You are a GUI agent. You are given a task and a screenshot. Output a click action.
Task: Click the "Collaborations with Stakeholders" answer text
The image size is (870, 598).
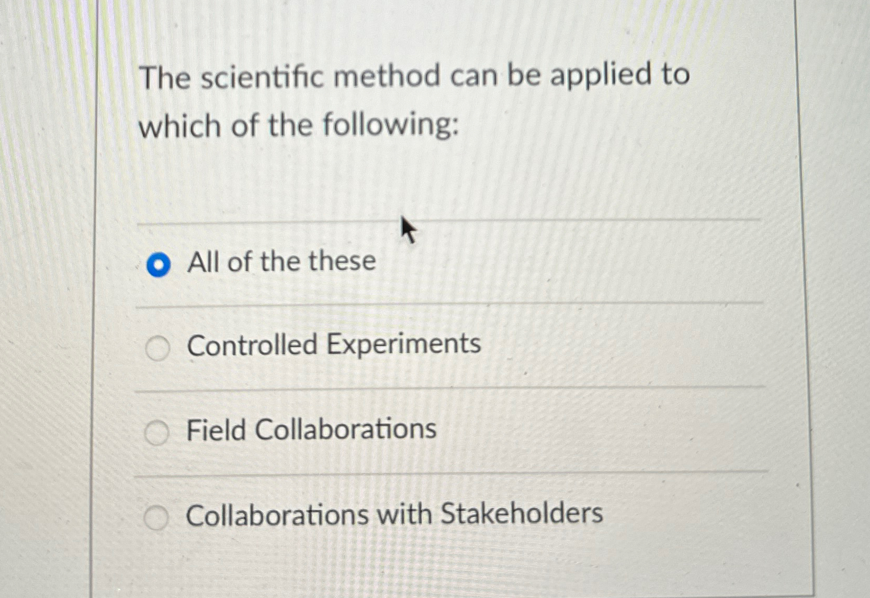click(394, 514)
